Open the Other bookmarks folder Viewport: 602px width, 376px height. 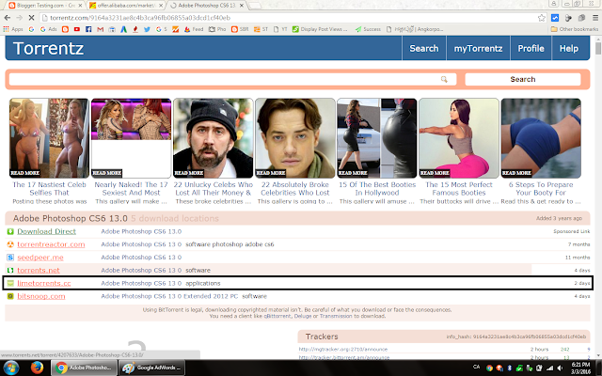(x=575, y=29)
